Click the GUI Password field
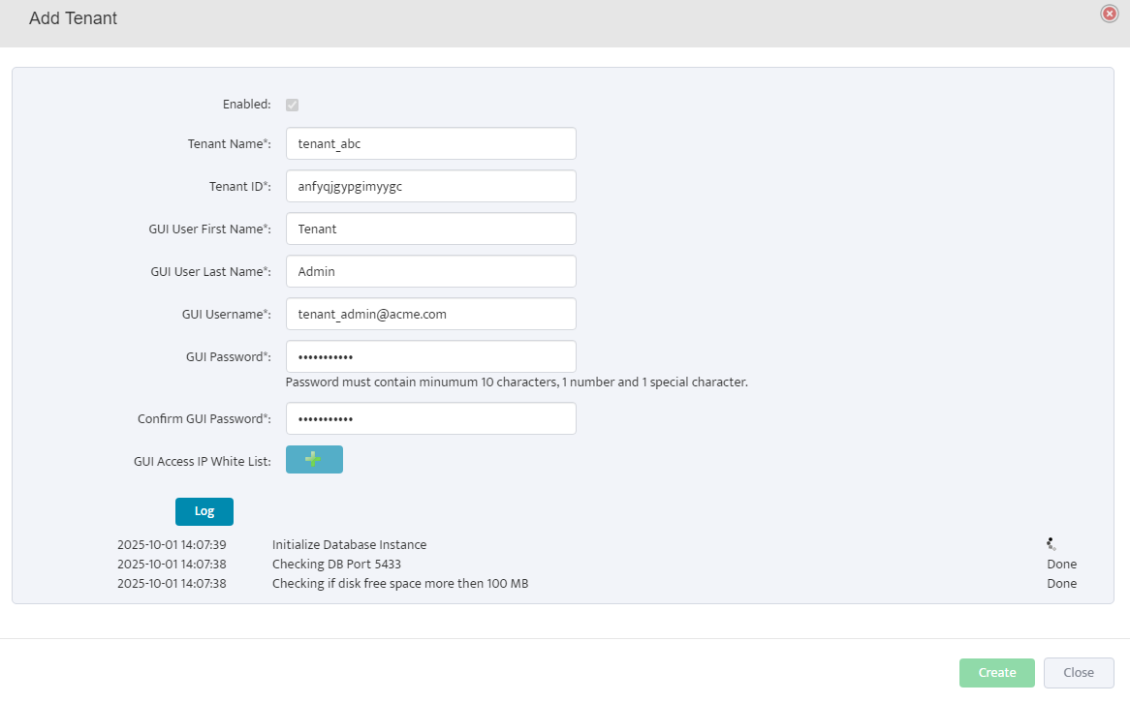The width and height of the screenshot is (1130, 703). 430,356
